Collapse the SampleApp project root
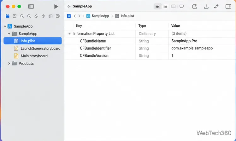The height and width of the screenshot is (141, 236). 5,26
